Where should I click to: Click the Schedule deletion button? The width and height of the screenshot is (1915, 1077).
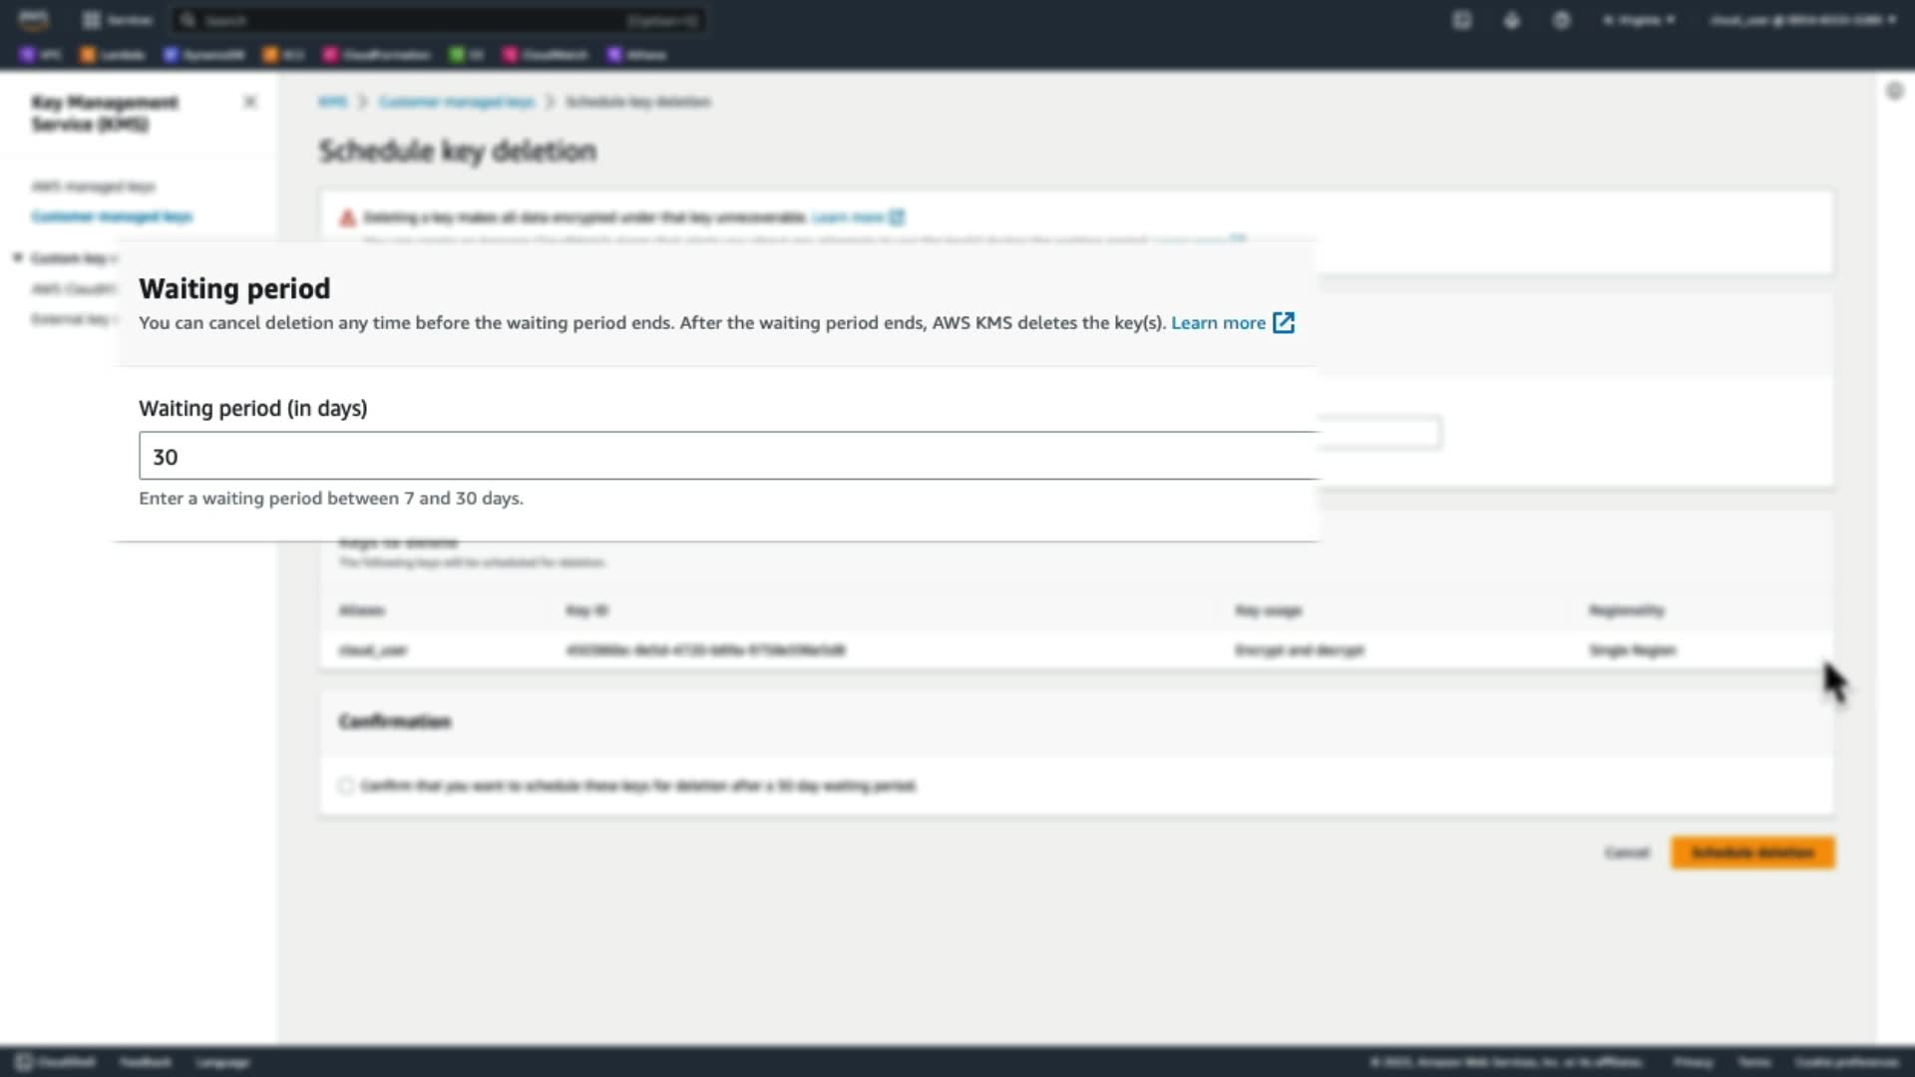coord(1752,853)
